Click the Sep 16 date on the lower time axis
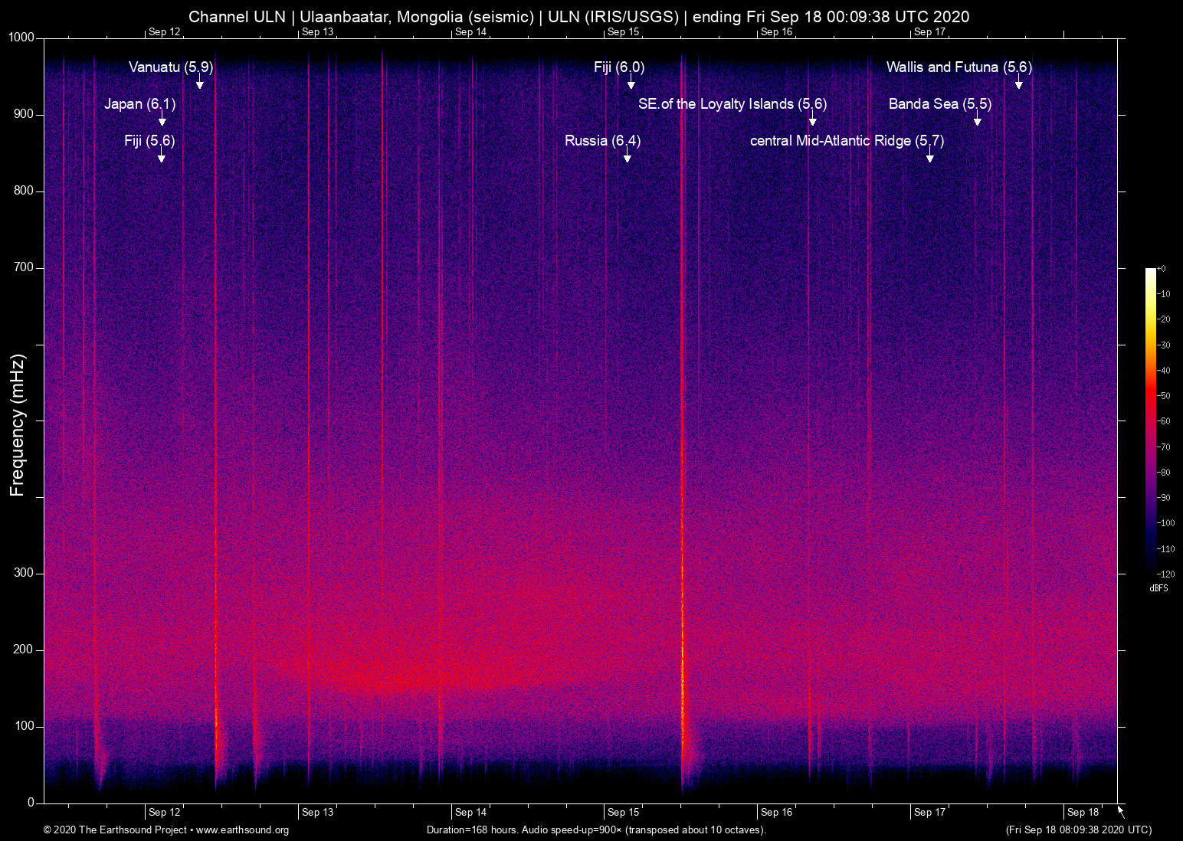 (x=777, y=813)
